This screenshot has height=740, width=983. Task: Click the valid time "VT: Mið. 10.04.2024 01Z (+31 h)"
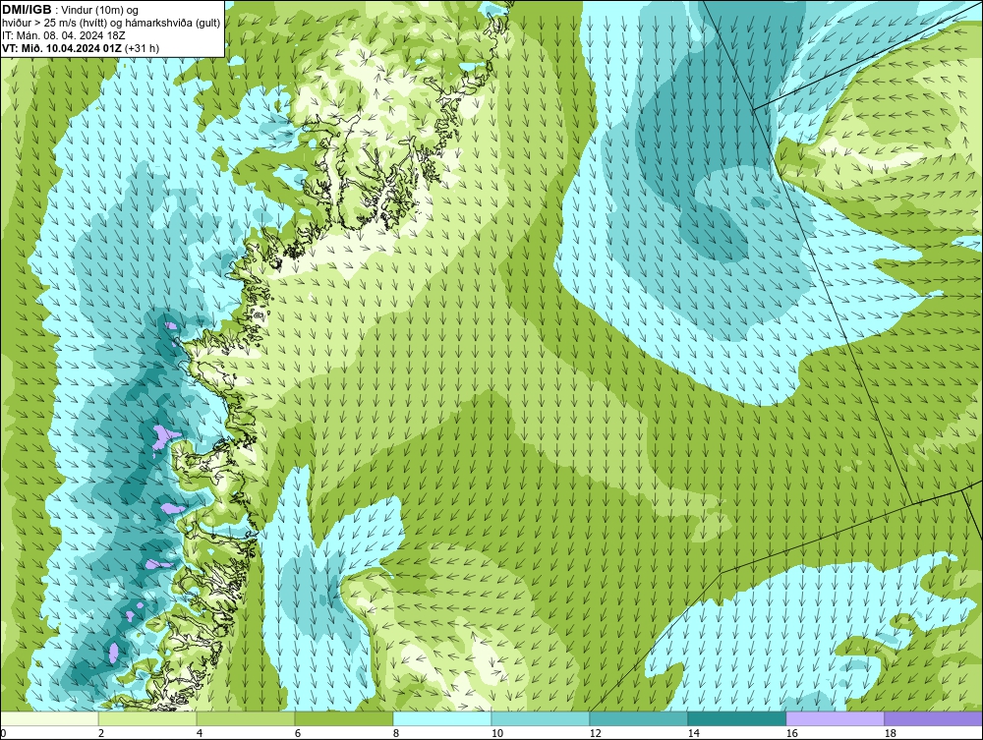click(x=81, y=48)
